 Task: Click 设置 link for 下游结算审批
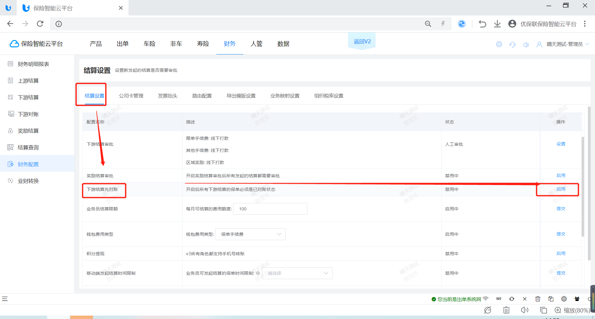point(561,144)
